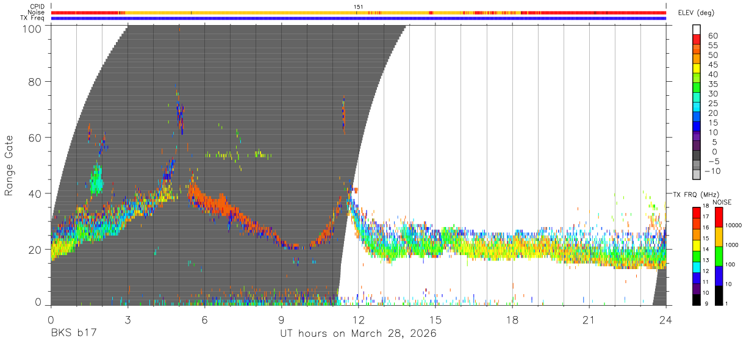Image resolution: width=749 pixels, height=346 pixels.
Task: Click the '30' label on the ELEV scale
Action: [712, 94]
